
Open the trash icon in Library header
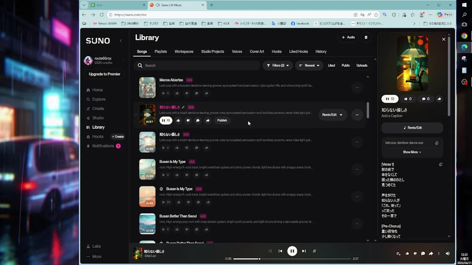[366, 37]
